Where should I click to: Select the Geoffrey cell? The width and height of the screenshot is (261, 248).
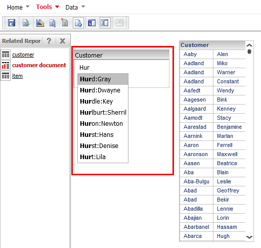pos(229,190)
